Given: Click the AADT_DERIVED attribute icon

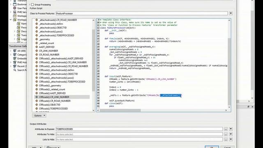Looking at the screenshot, I should (x=37, y=47).
